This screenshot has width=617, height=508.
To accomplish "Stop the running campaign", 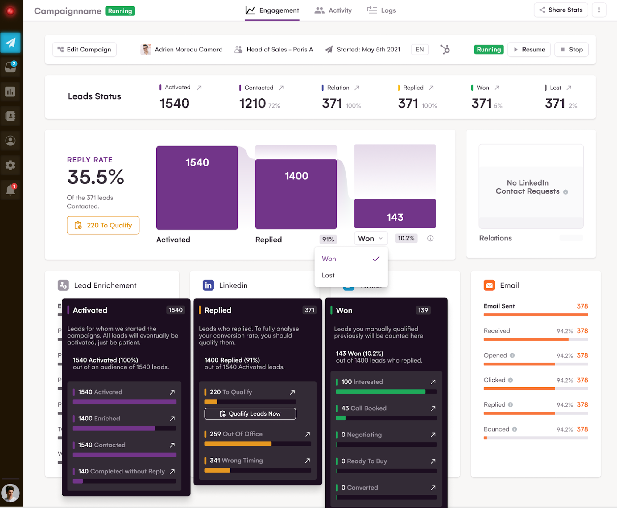I will coord(571,49).
